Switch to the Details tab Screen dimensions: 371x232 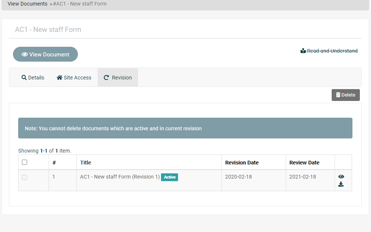pos(33,78)
